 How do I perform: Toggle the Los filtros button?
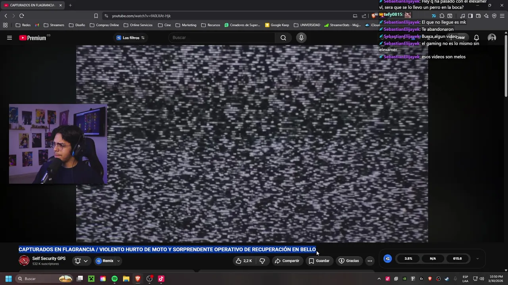[x=131, y=38]
